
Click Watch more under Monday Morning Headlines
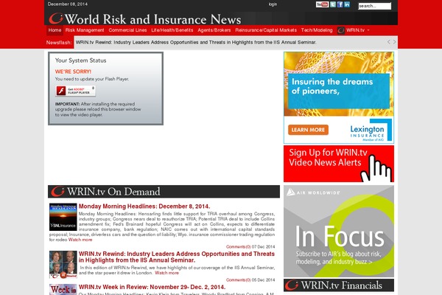(x=80, y=240)
